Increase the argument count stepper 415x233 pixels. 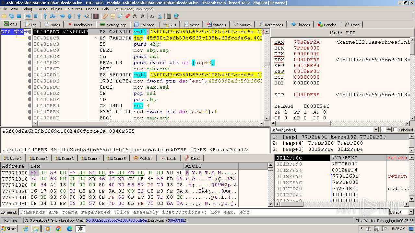click(389, 128)
